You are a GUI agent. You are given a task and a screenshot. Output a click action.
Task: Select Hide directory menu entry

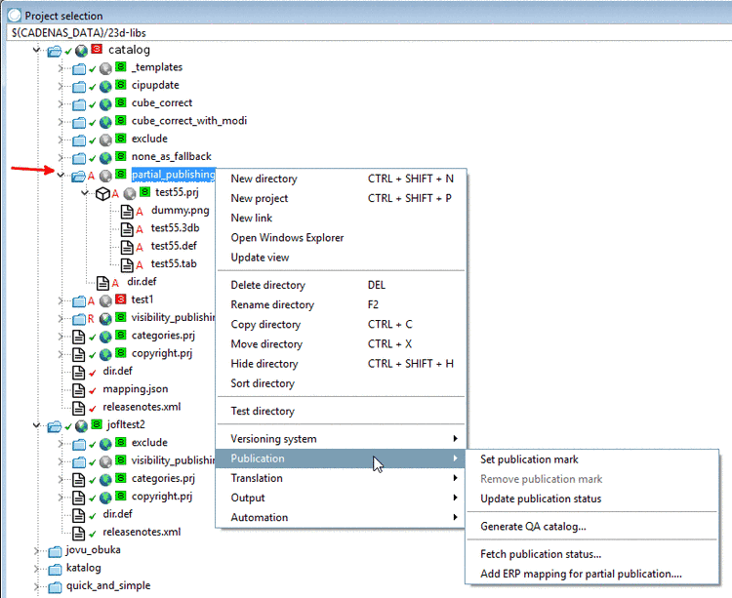click(341, 363)
